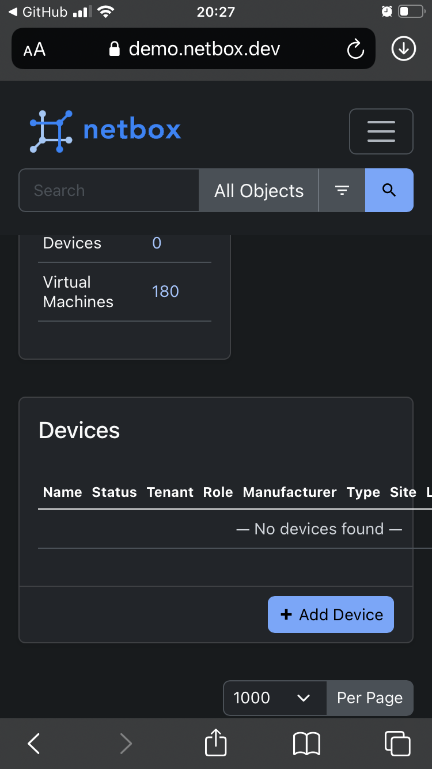Open the Virtual Machines count link
The width and height of the screenshot is (432, 769).
coord(165,291)
